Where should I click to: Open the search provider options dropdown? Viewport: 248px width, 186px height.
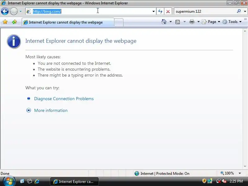point(245,11)
